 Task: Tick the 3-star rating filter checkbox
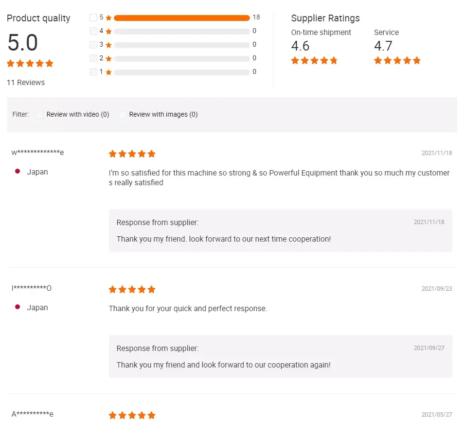point(93,45)
